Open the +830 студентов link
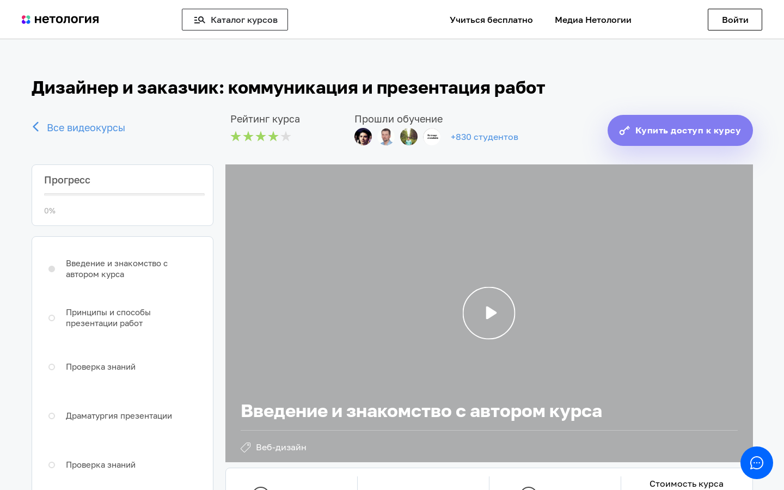This screenshot has width=784, height=490. 484,137
